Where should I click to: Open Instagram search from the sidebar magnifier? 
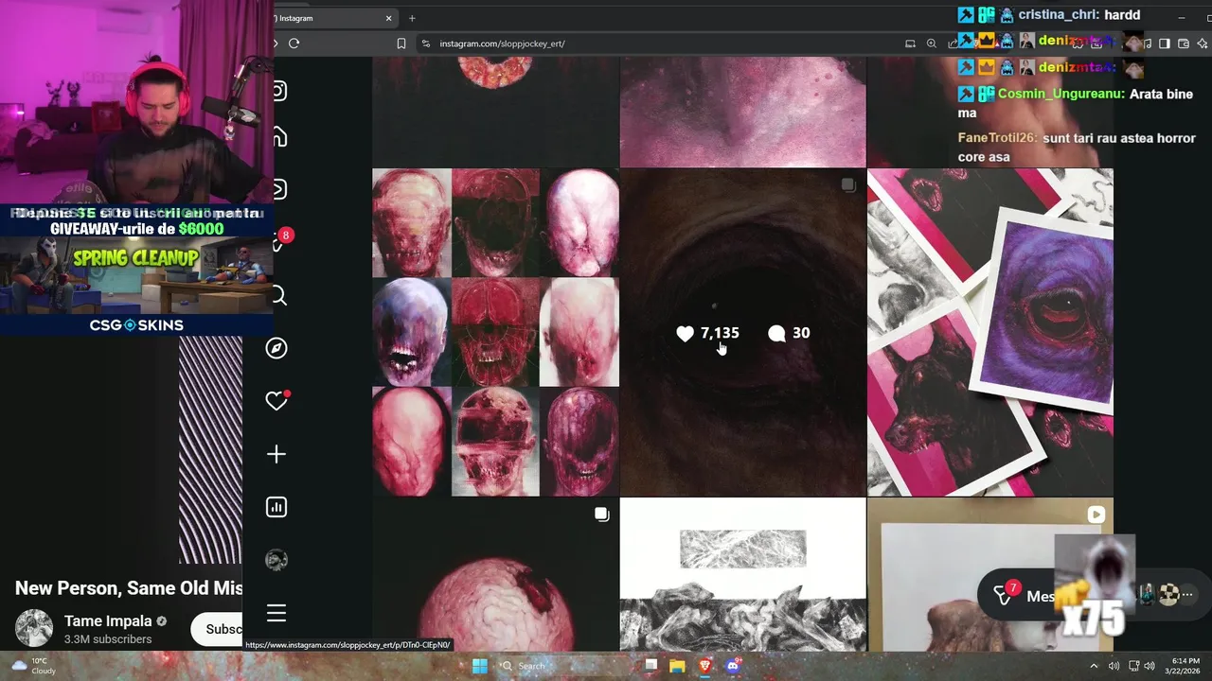(x=278, y=296)
